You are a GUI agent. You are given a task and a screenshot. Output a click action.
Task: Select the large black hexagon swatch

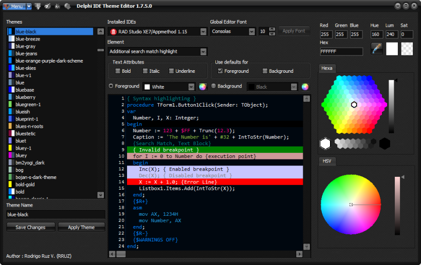pyautogui.click(x=385, y=144)
